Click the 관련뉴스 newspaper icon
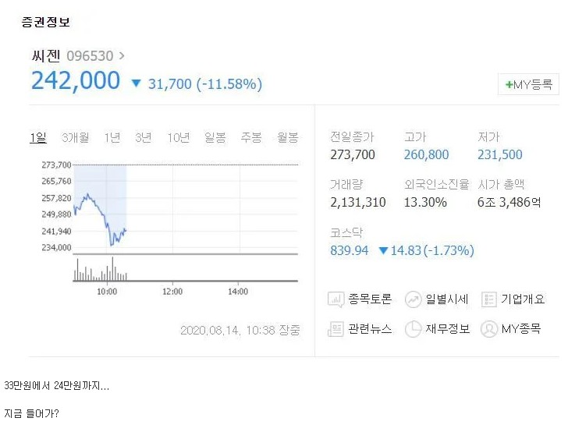 335,329
